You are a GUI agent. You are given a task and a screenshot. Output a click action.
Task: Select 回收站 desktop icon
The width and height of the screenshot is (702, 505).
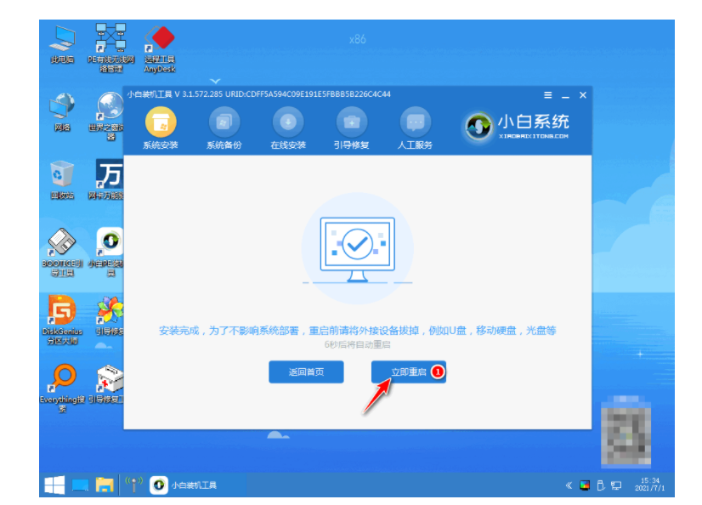pos(62,180)
